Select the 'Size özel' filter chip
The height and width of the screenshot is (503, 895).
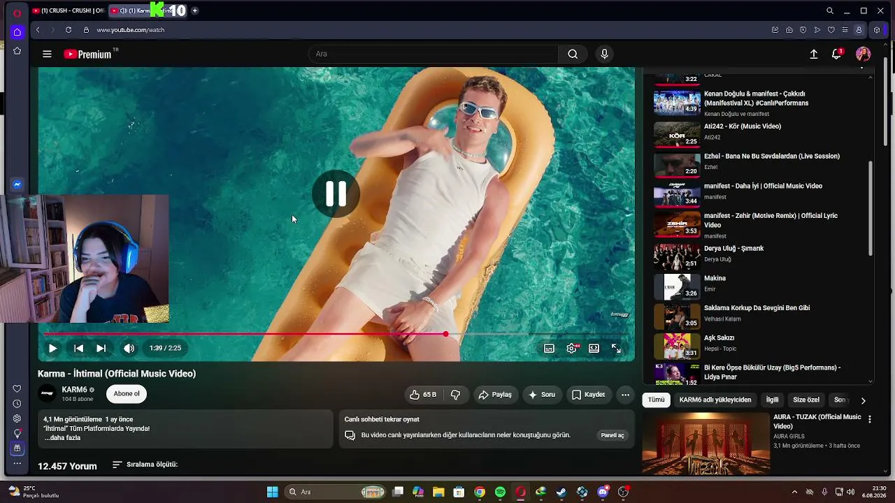click(806, 400)
